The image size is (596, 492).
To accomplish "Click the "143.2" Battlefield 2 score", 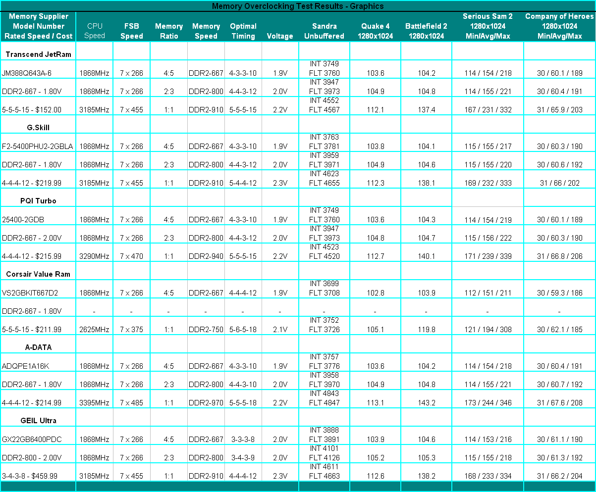I will [427, 402].
